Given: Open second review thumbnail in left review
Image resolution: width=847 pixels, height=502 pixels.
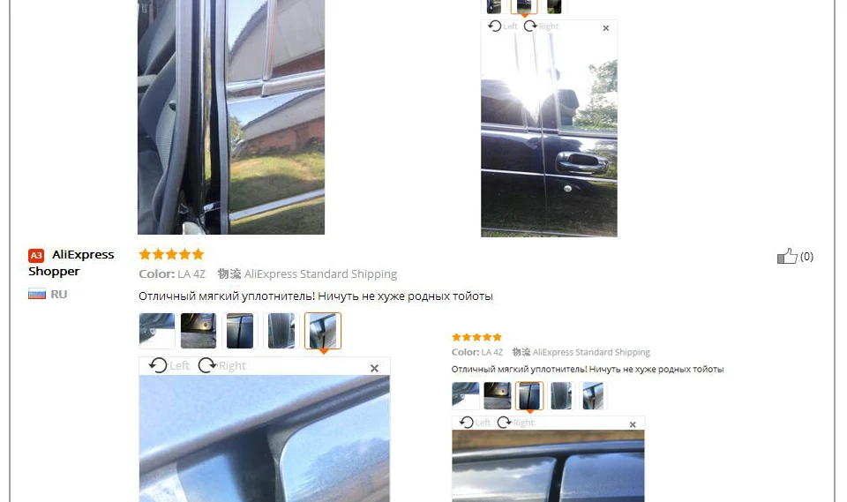Looking at the screenshot, I should click(199, 331).
